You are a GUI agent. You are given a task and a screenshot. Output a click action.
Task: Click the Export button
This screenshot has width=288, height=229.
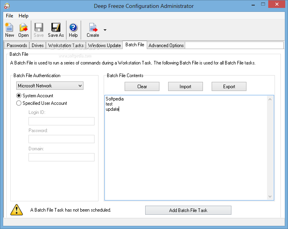pyautogui.click(x=229, y=87)
